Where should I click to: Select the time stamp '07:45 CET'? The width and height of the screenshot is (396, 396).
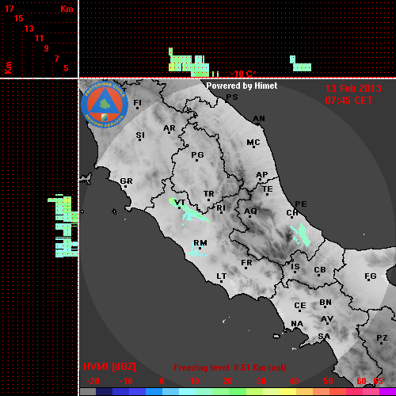[348, 101]
